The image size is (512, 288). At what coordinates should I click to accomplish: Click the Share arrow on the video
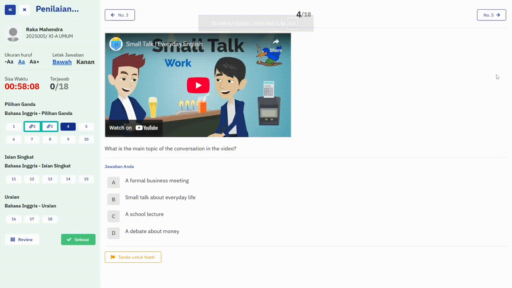click(x=276, y=45)
